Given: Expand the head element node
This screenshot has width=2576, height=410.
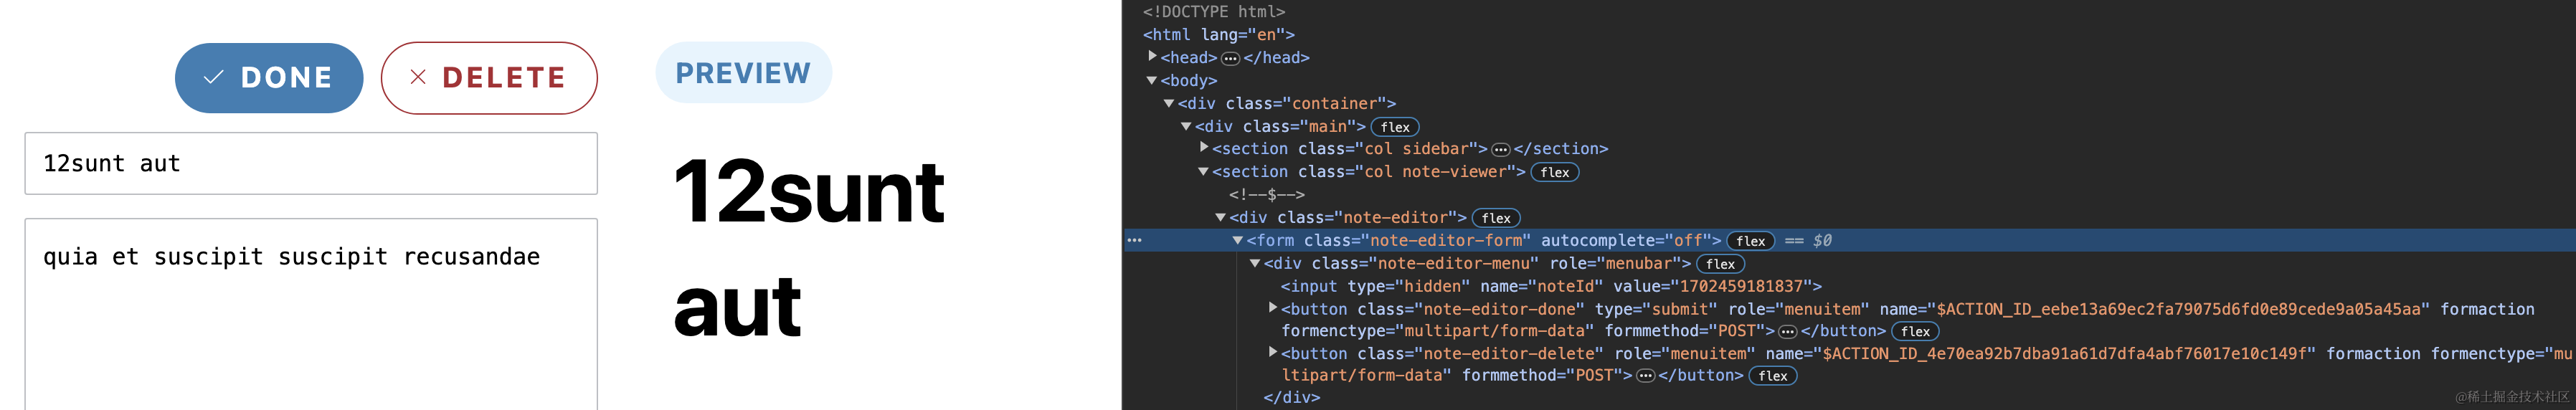Looking at the screenshot, I should (x=1152, y=57).
